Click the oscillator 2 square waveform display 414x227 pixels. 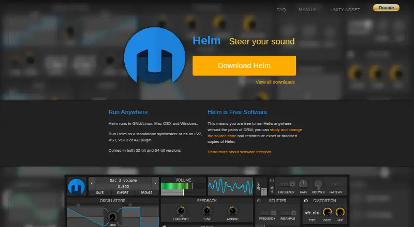(140, 217)
